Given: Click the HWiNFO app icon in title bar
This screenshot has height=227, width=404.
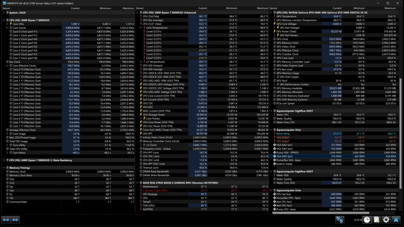Looking at the screenshot, I should (x=4, y=3).
